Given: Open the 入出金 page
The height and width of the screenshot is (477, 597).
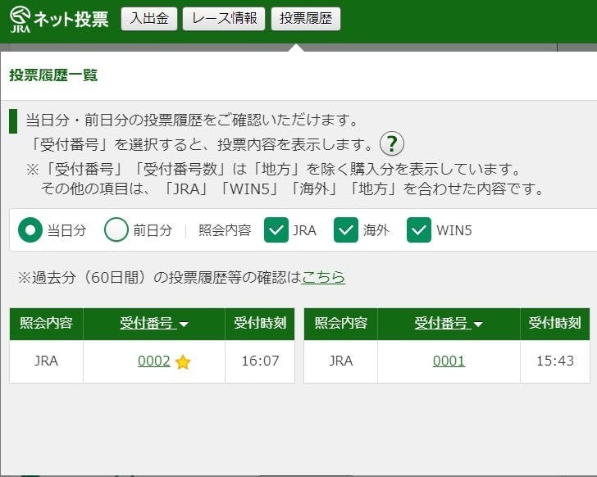Looking at the screenshot, I should 149,19.
